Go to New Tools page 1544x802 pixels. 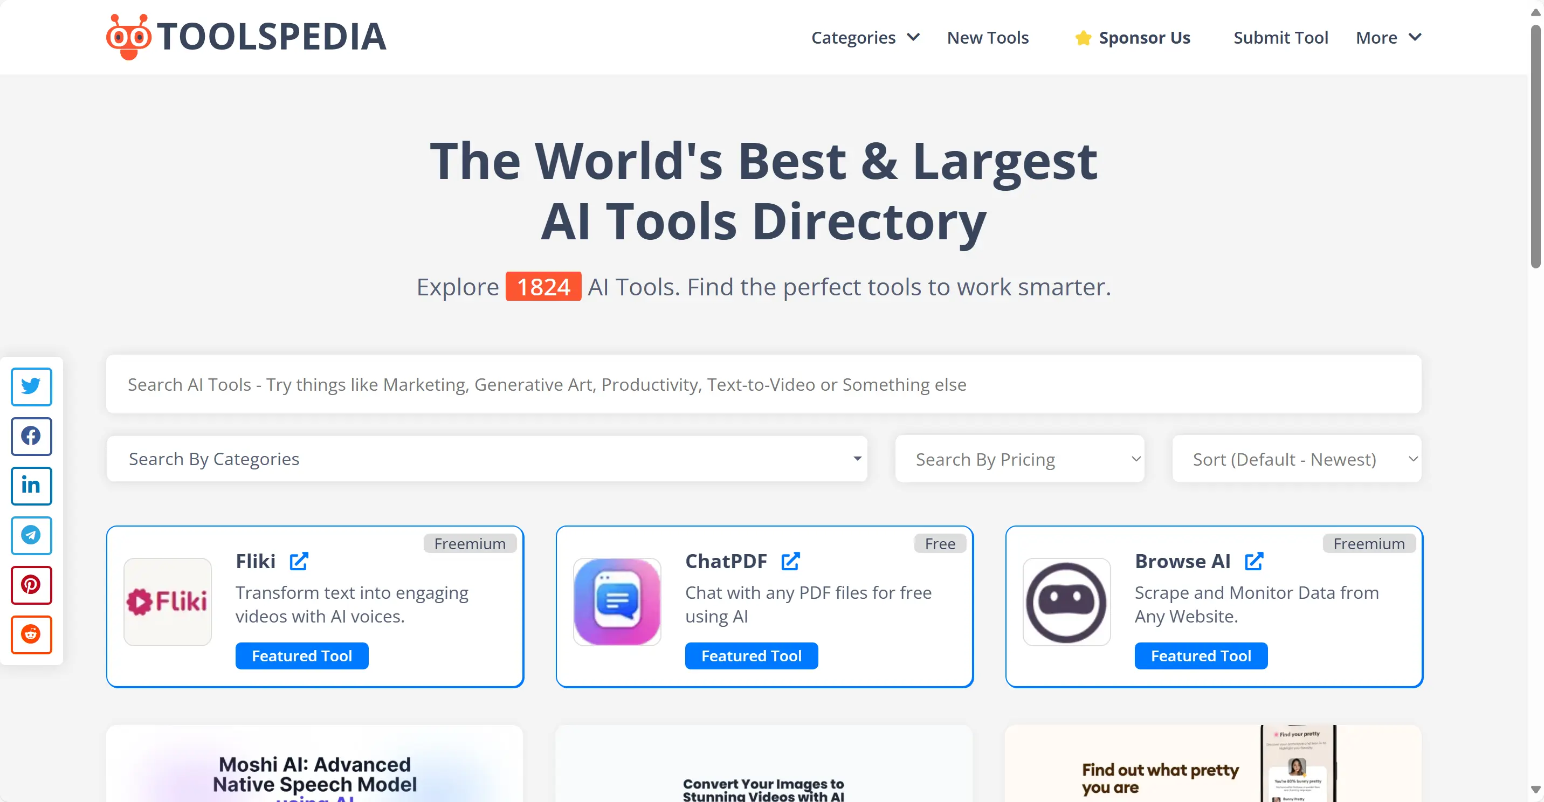tap(988, 37)
